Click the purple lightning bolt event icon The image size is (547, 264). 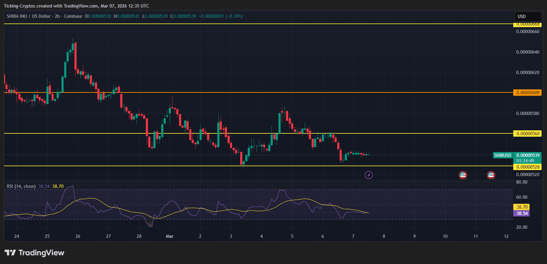click(x=369, y=175)
